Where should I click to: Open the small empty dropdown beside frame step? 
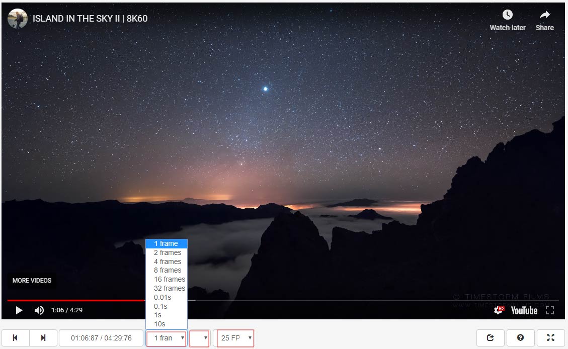tap(199, 338)
